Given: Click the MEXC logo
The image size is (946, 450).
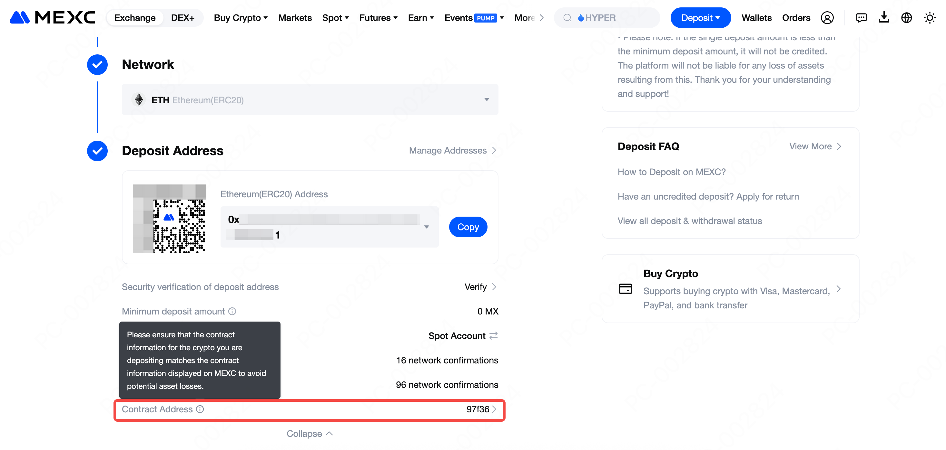Looking at the screenshot, I should (52, 18).
